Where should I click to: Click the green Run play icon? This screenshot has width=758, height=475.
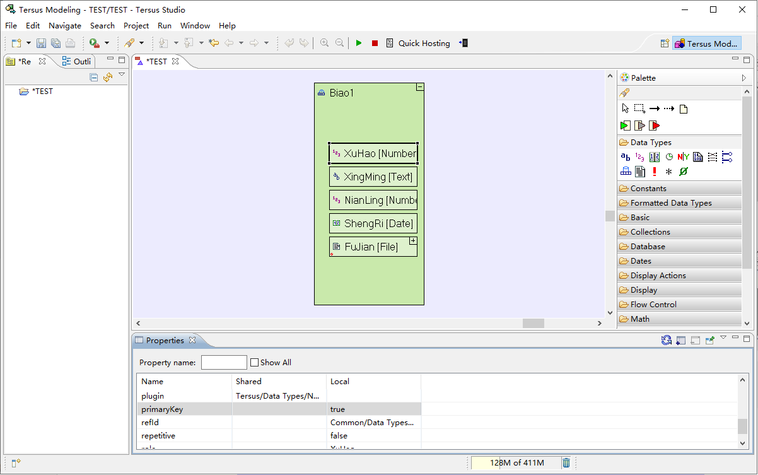359,43
